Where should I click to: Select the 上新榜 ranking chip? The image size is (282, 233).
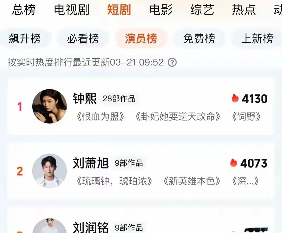point(257,38)
